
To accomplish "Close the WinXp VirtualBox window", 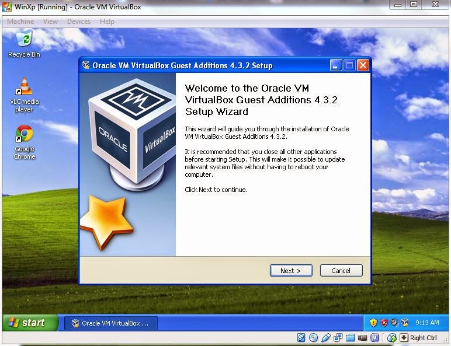I will click(x=435, y=5).
